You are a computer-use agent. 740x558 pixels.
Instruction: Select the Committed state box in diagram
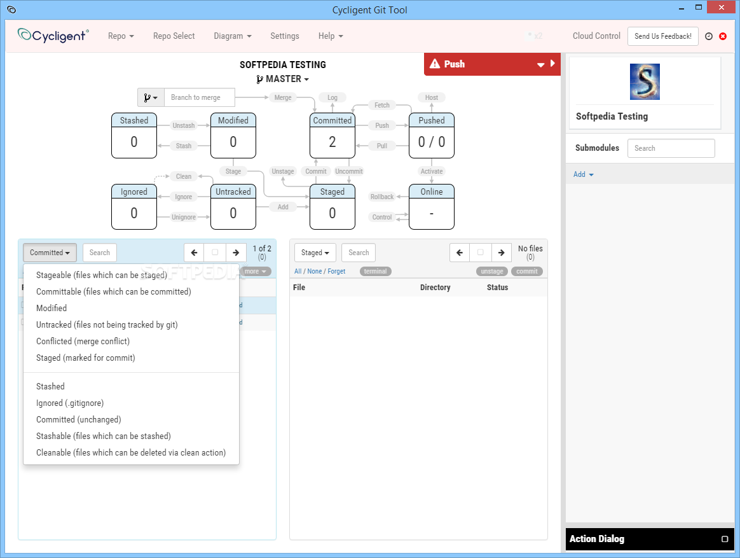click(x=332, y=135)
